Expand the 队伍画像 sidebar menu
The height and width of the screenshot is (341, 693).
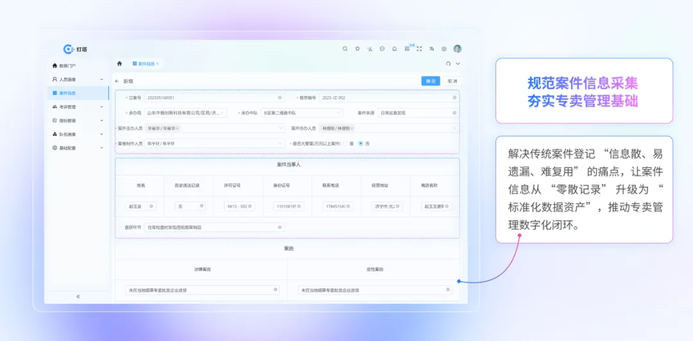78,134
